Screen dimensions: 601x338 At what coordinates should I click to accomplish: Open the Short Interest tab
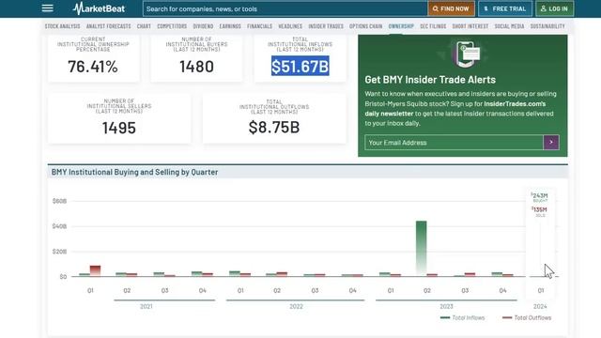pos(470,26)
